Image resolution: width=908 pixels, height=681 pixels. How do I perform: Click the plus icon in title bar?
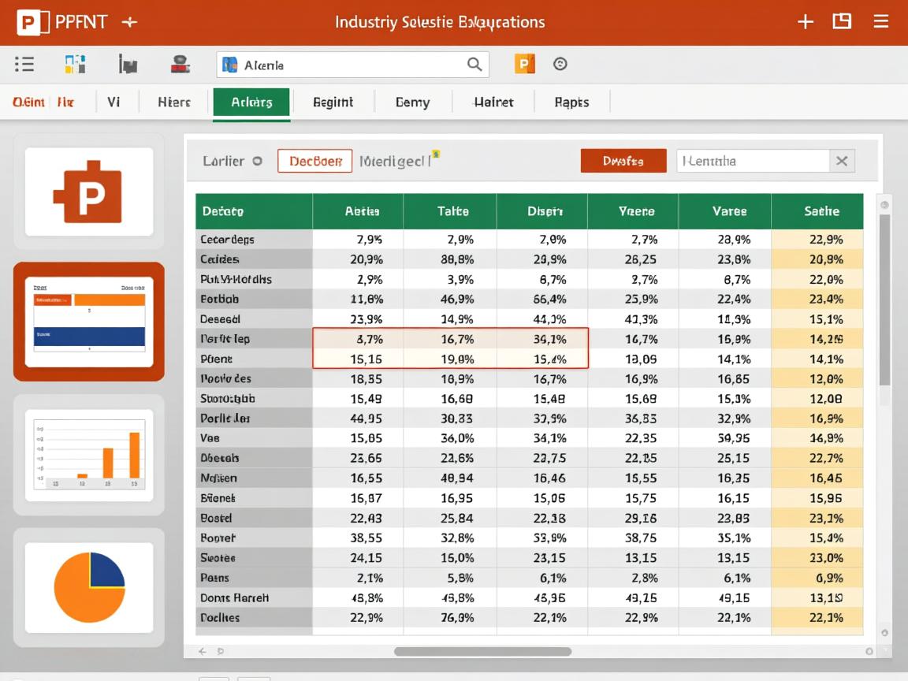pyautogui.click(x=805, y=22)
